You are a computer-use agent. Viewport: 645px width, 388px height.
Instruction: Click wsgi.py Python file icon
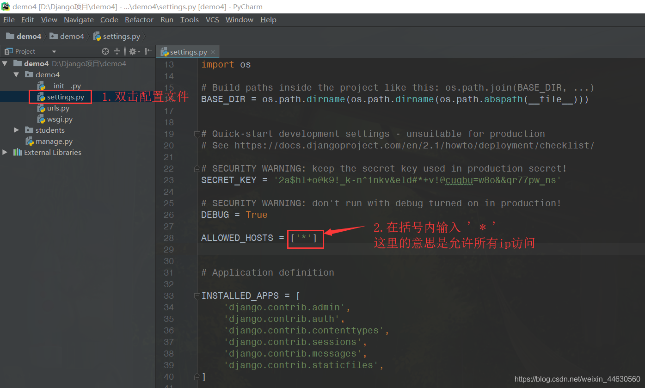tap(42, 119)
